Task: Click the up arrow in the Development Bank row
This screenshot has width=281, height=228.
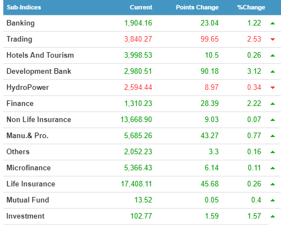Action: [x=273, y=72]
